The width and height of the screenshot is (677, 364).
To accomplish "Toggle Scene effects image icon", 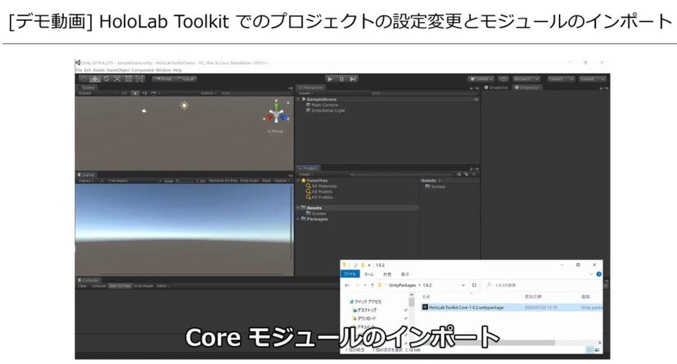I will (153, 93).
